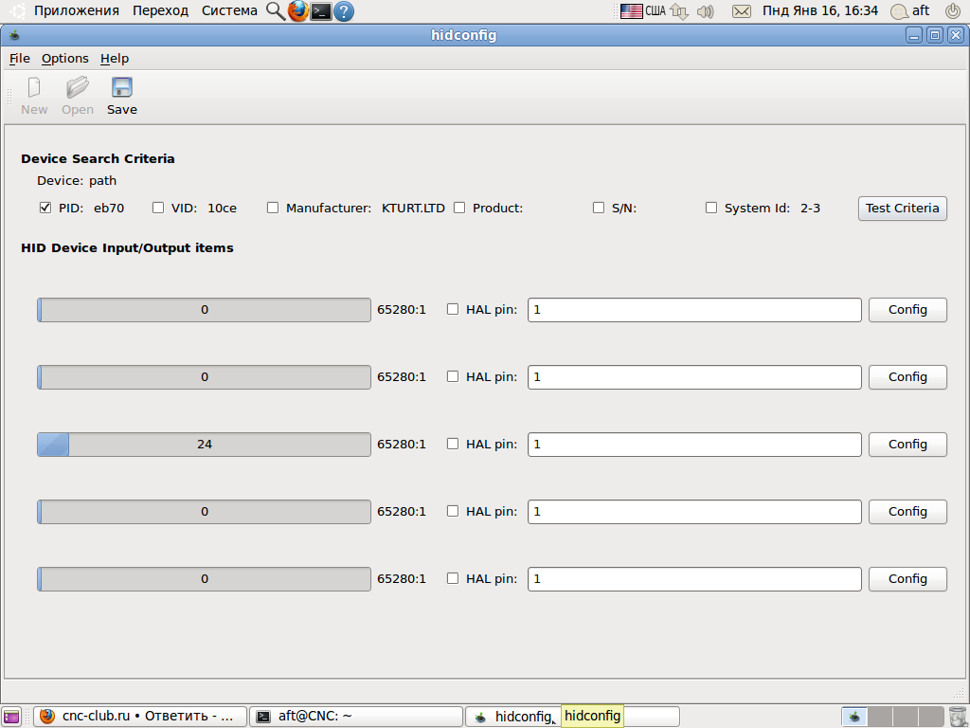The image size is (970, 728).
Task: Open the File menu
Action: [x=19, y=58]
